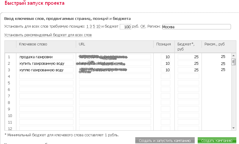The height and width of the screenshot is (144, 239).
Task: Select keyword field 'продажа газировки'
Action: coord(46,57)
